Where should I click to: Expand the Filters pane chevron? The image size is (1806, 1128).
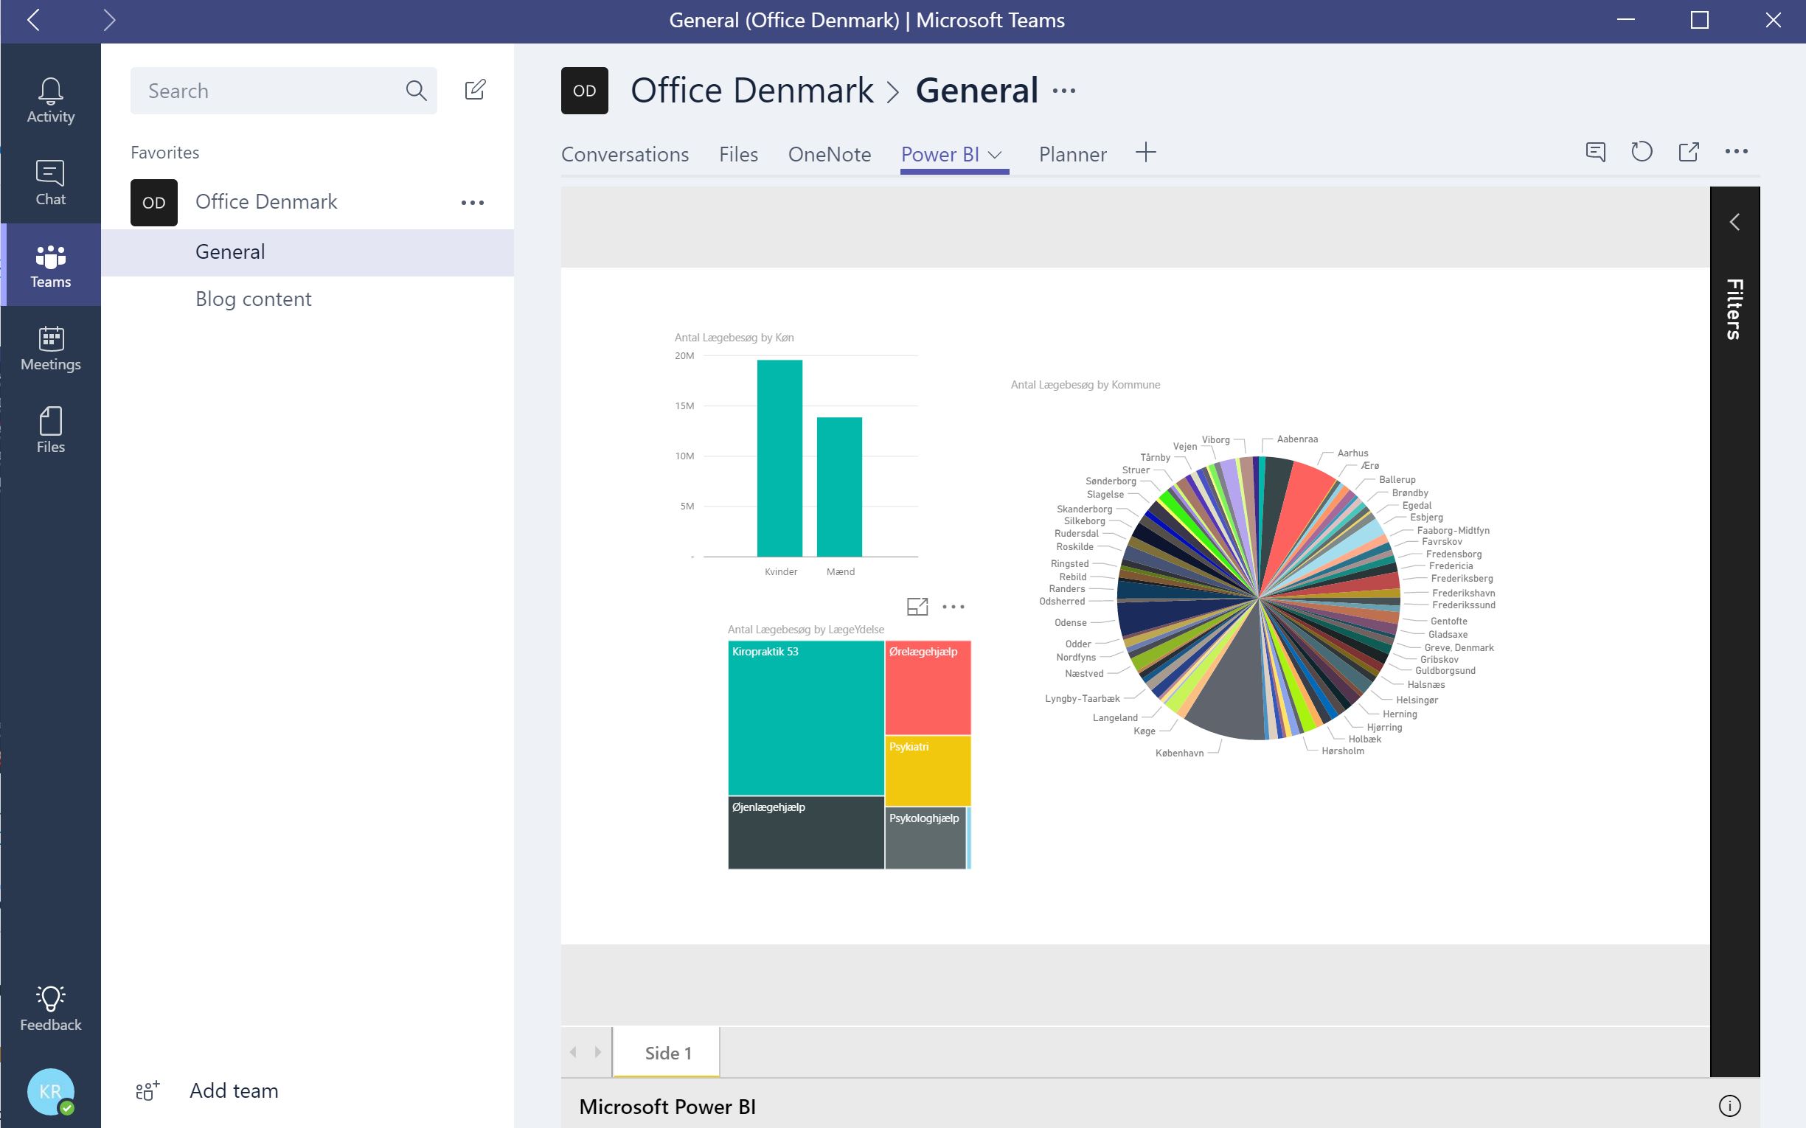pos(1734,223)
